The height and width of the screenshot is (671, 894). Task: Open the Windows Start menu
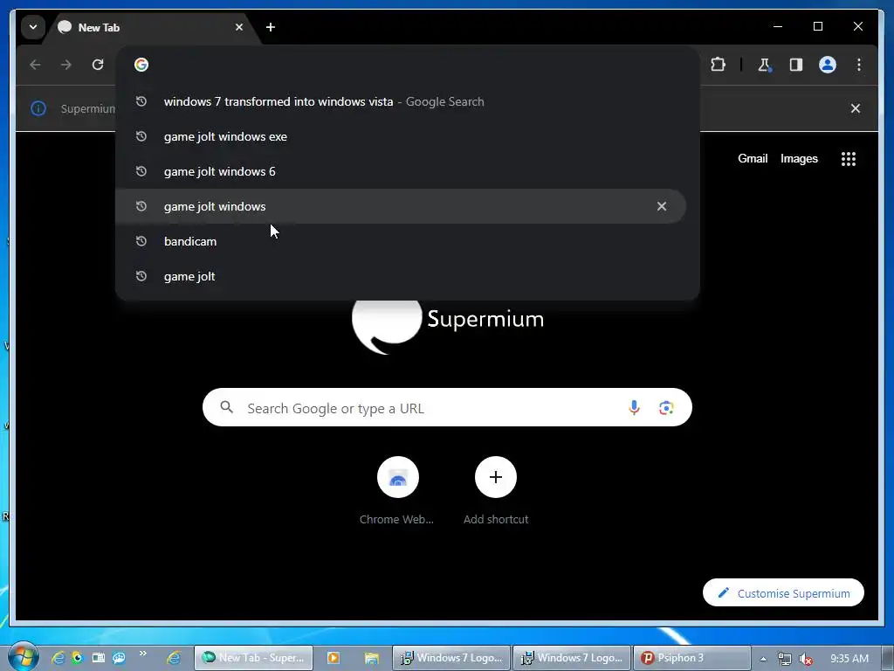click(23, 657)
